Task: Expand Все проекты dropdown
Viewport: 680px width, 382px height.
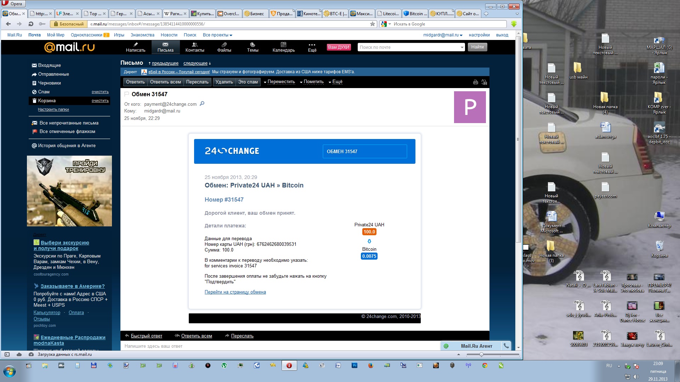Action: [217, 35]
